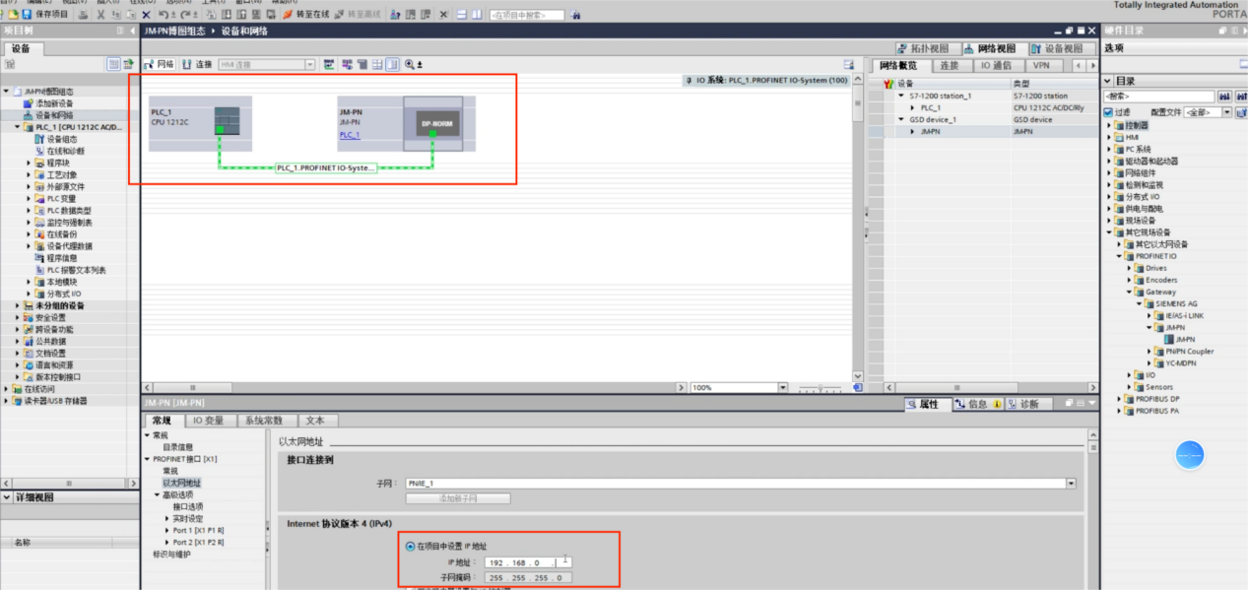Click the 连接 (Connections) button in the editor toolbar
Image resolution: width=1248 pixels, height=590 pixels.
click(x=197, y=64)
